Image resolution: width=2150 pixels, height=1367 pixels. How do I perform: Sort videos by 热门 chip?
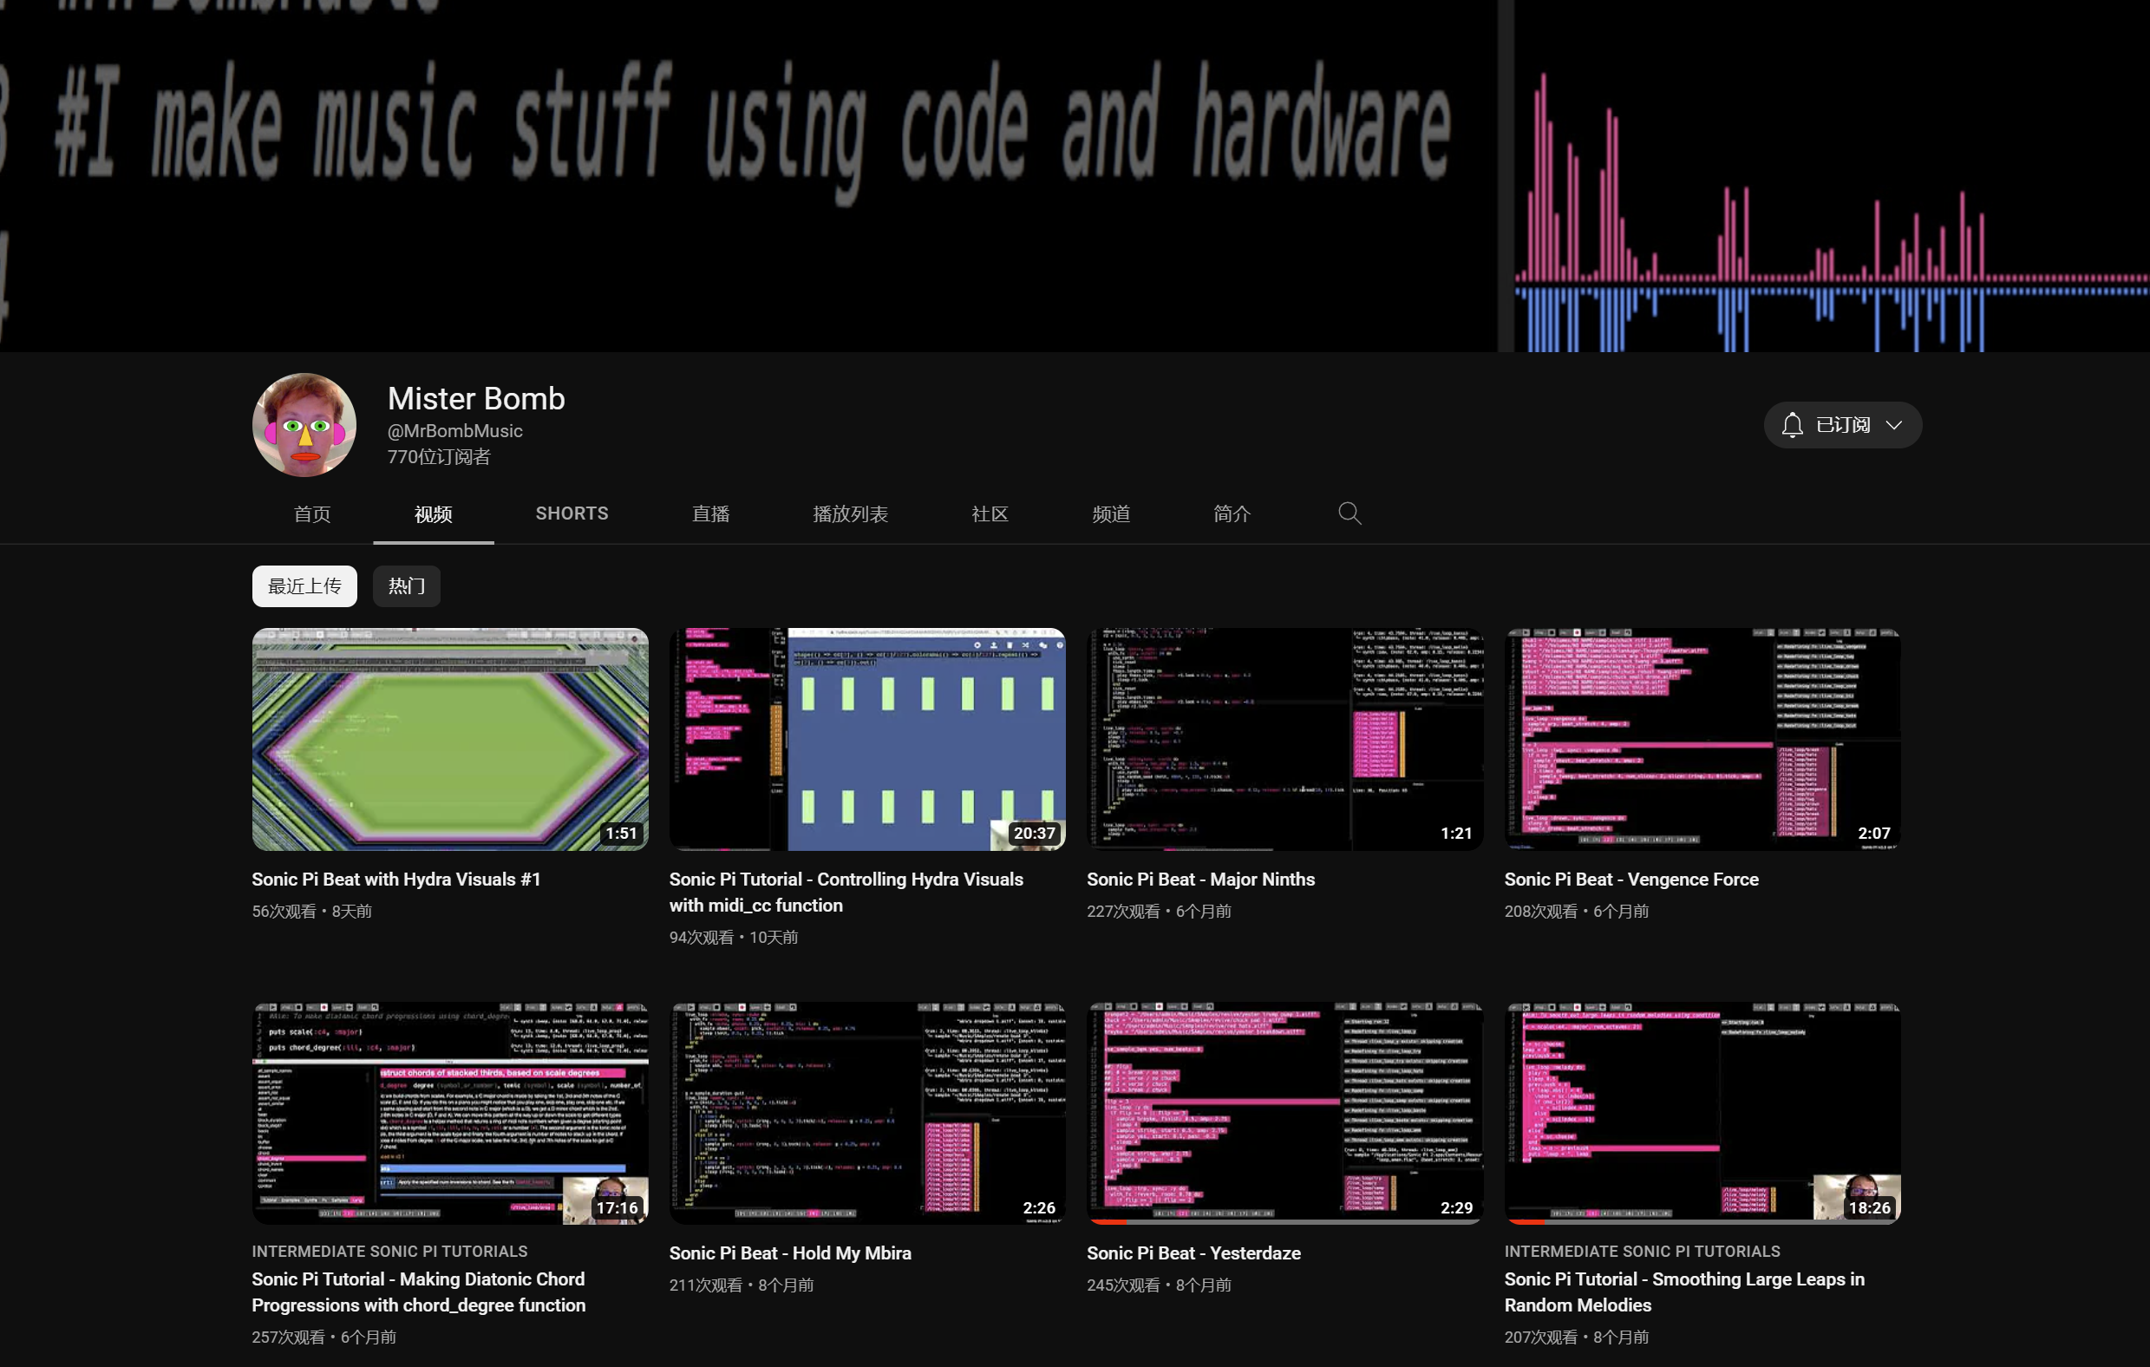[406, 586]
